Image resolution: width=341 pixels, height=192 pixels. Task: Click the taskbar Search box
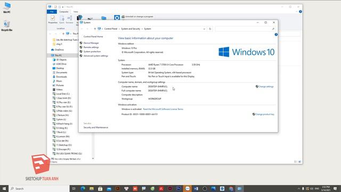point(39,188)
